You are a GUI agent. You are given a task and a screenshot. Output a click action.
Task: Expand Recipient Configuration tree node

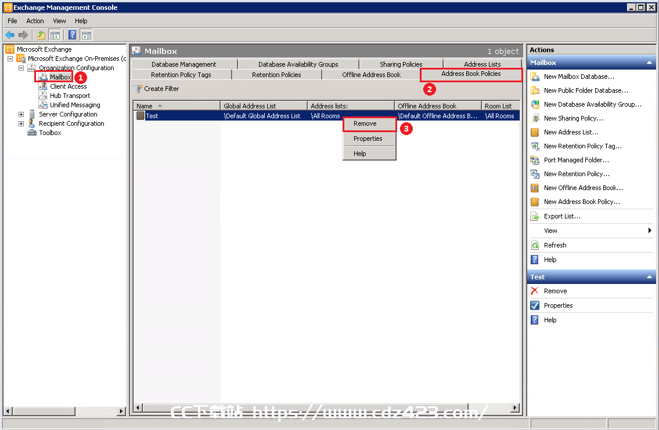pyautogui.click(x=21, y=123)
